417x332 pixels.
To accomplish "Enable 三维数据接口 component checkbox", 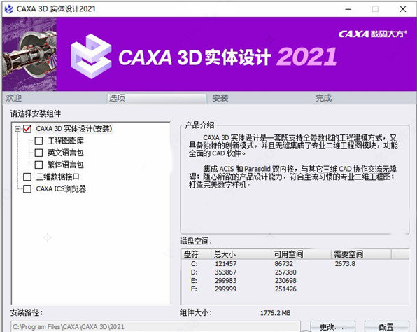I will coord(27,177).
